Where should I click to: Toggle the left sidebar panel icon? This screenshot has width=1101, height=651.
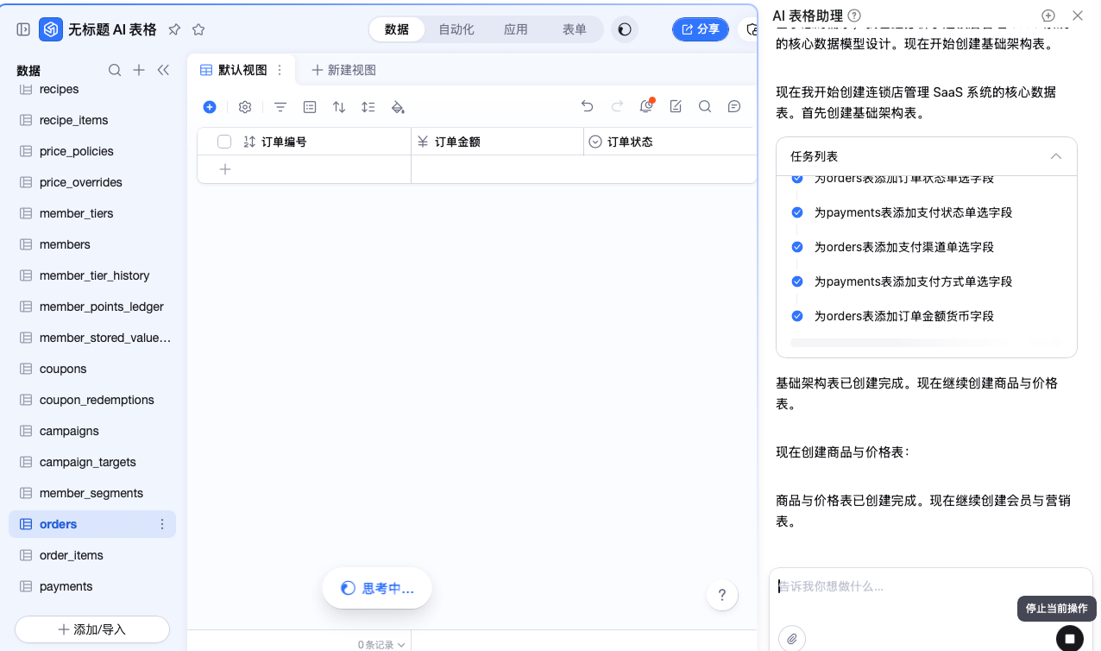[23, 29]
